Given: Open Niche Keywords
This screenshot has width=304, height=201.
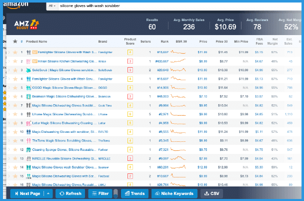Looking at the screenshot, I should pyautogui.click(x=174, y=193).
